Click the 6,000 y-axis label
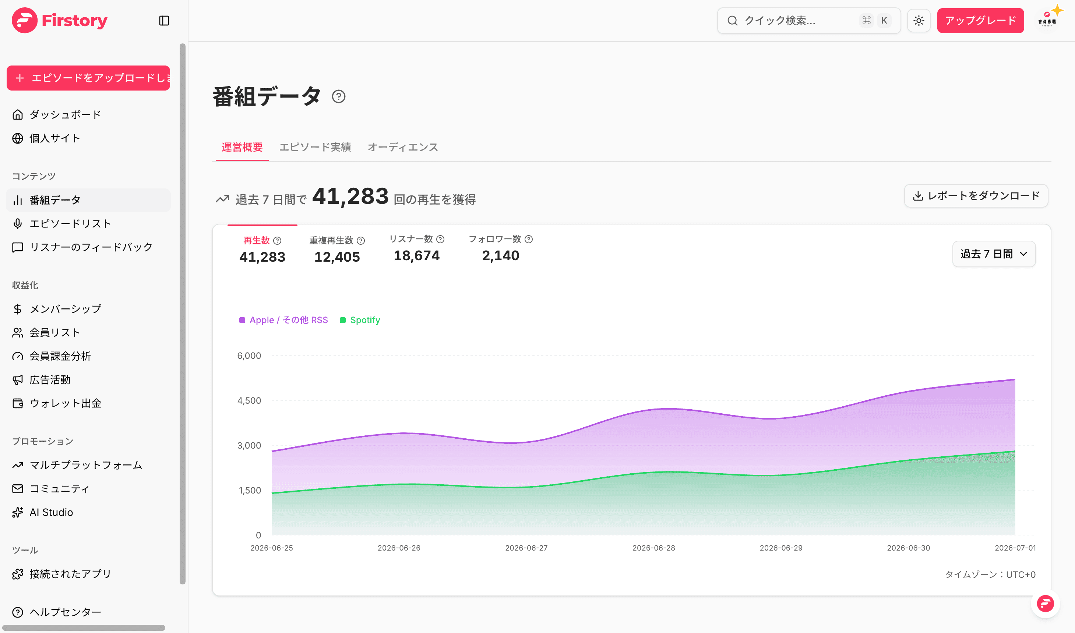1075x633 pixels. [x=249, y=356]
